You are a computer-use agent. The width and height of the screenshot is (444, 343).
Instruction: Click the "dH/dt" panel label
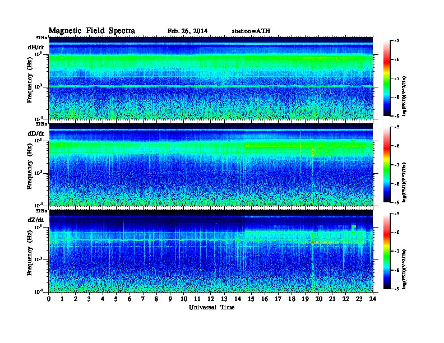(36, 47)
